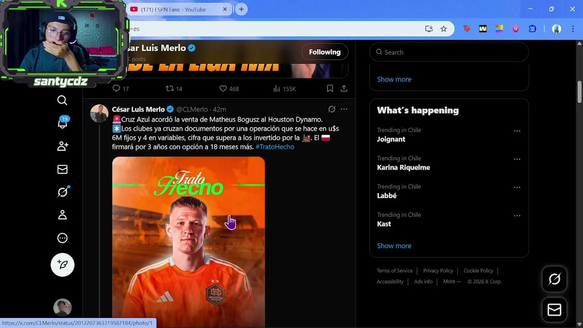Screen dimensions: 583x328
Task: Click the pink U extension icon
Action: point(516,29)
